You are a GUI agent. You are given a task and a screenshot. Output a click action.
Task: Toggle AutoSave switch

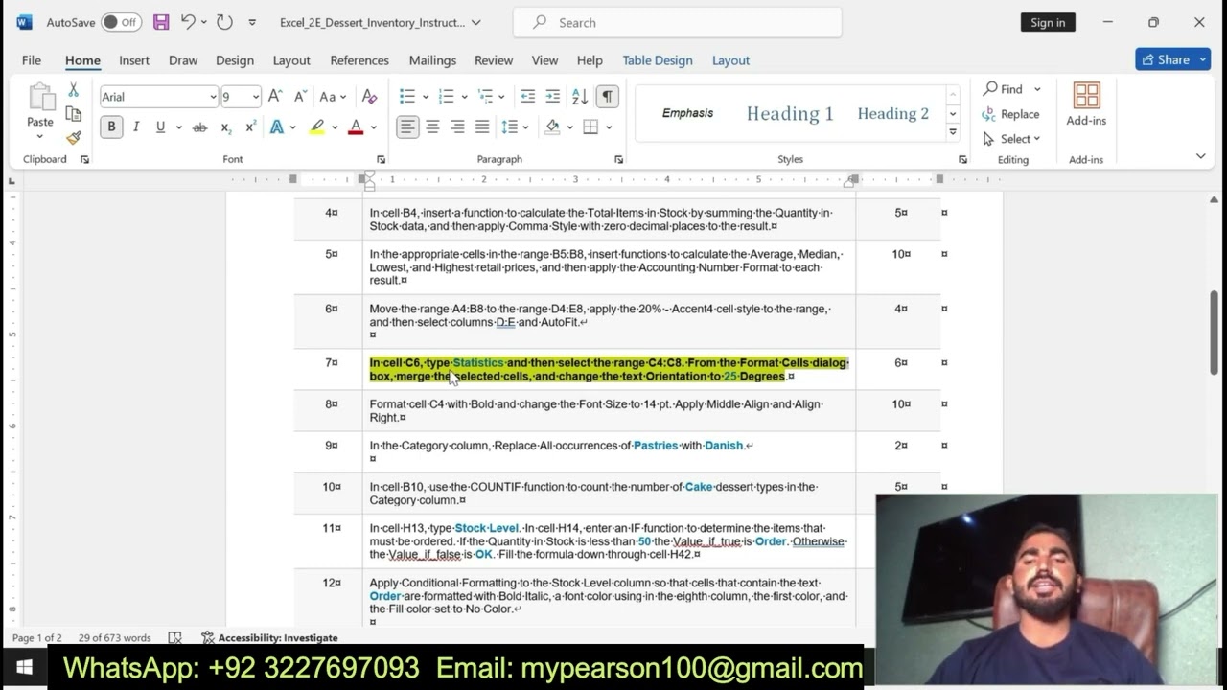click(121, 22)
